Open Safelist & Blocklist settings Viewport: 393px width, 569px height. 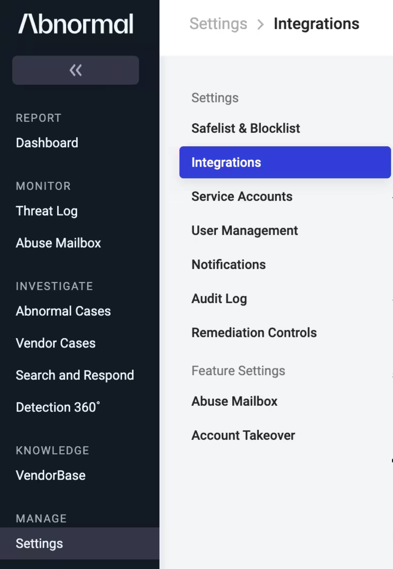pyautogui.click(x=245, y=128)
